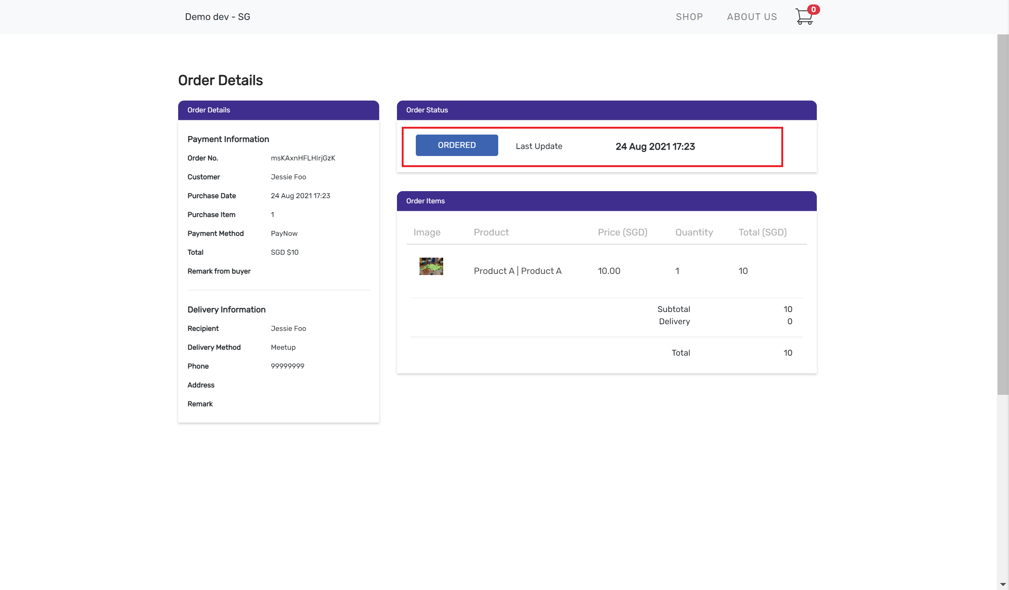Open the Product A thumbnail image
Screen dimensions: 1009x590
[431, 267]
